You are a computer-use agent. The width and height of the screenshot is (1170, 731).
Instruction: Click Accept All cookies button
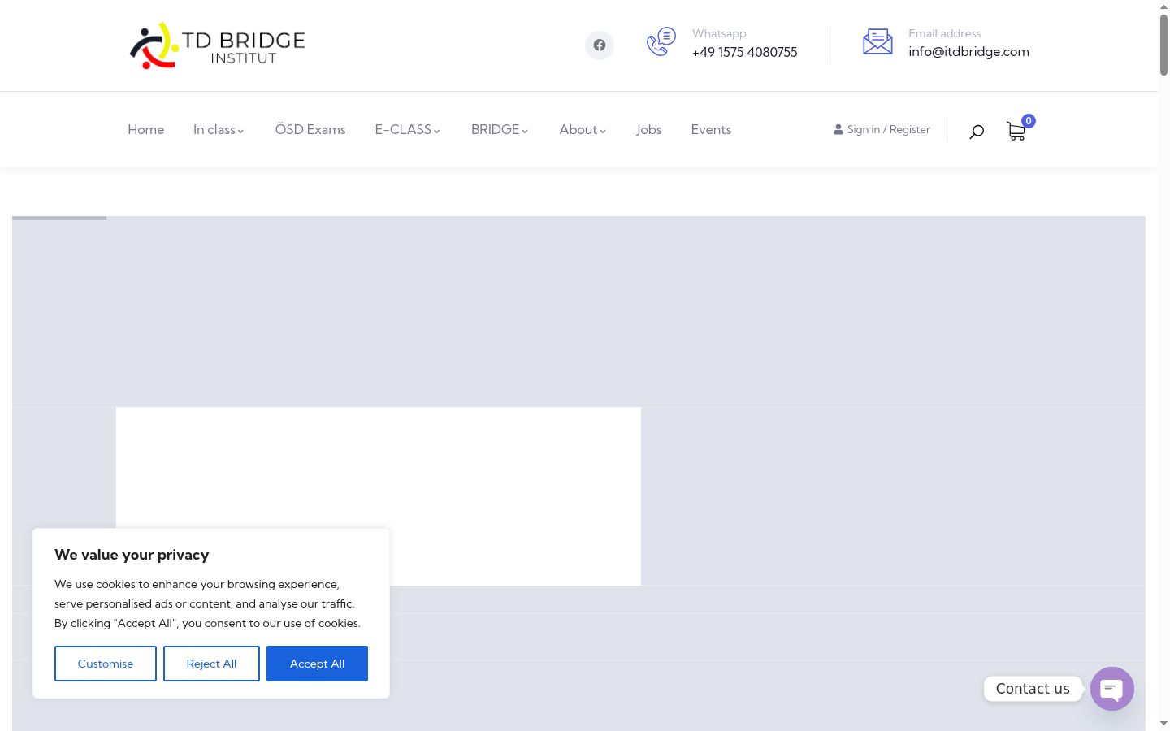[x=317, y=664]
